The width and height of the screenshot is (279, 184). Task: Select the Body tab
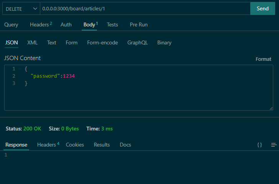click(90, 25)
